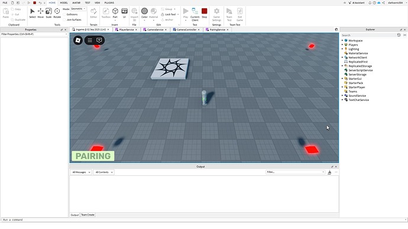Start Team Test
This screenshot has width=408, height=229.
(x=229, y=14)
